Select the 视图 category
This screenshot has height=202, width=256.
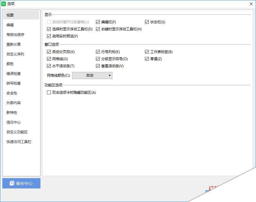[x=21, y=15]
